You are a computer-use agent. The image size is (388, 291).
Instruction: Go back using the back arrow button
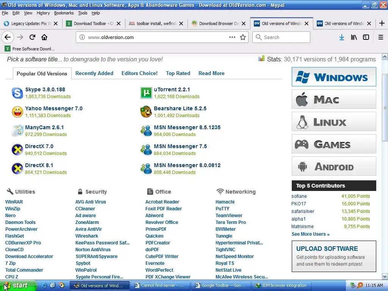(x=8, y=37)
